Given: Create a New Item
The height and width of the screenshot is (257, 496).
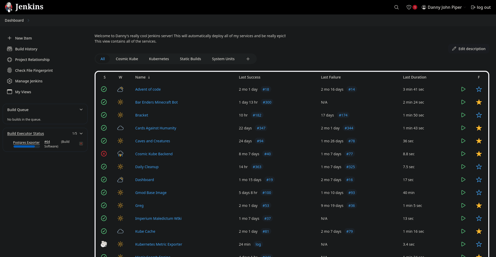Looking at the screenshot, I should click(x=23, y=38).
